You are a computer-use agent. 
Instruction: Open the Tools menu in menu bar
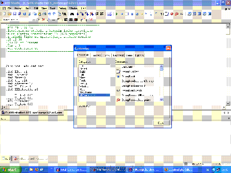point(53,8)
